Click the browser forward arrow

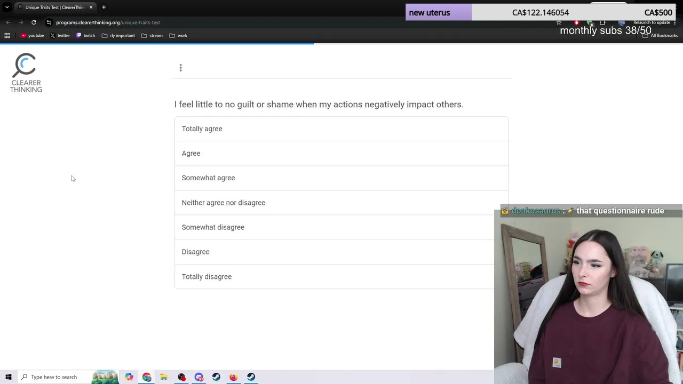click(x=21, y=22)
